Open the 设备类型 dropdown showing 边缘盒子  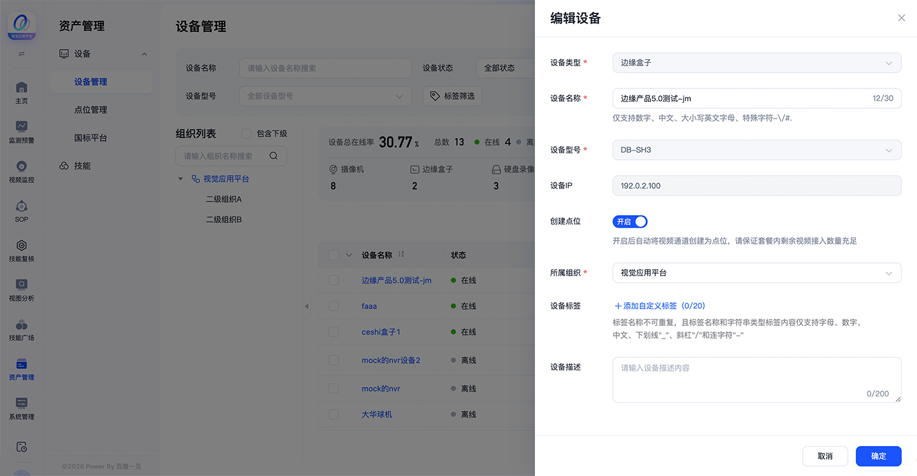click(x=757, y=62)
